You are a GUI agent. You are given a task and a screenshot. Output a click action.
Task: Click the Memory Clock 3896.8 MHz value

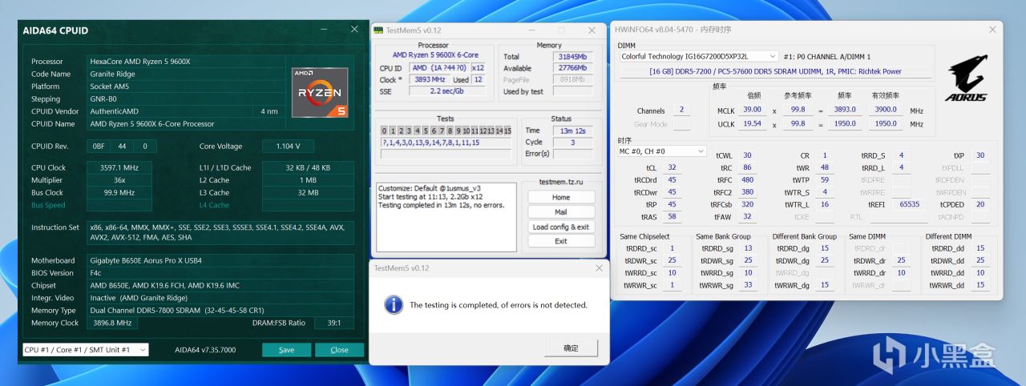coord(113,323)
